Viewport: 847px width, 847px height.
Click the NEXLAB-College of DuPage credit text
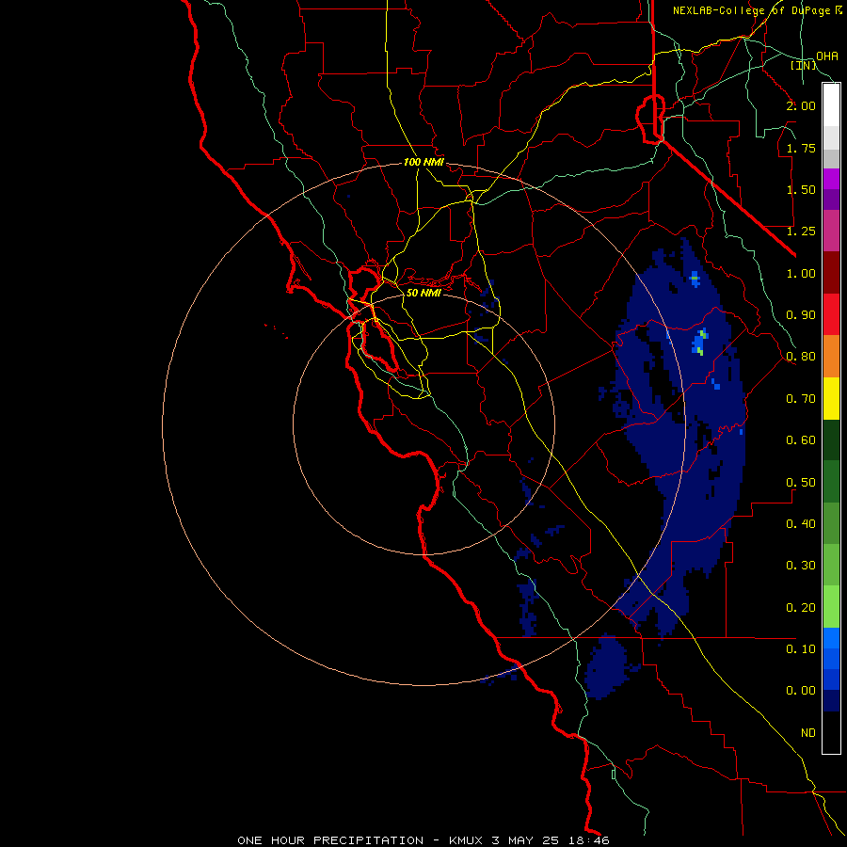[757, 10]
